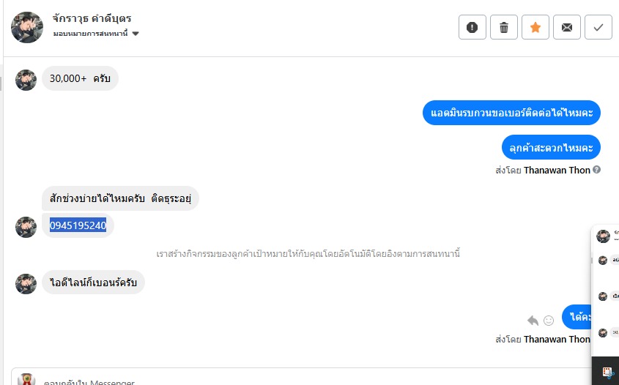
Task: Click the page badge icon beside reply box
Action: (x=26, y=379)
